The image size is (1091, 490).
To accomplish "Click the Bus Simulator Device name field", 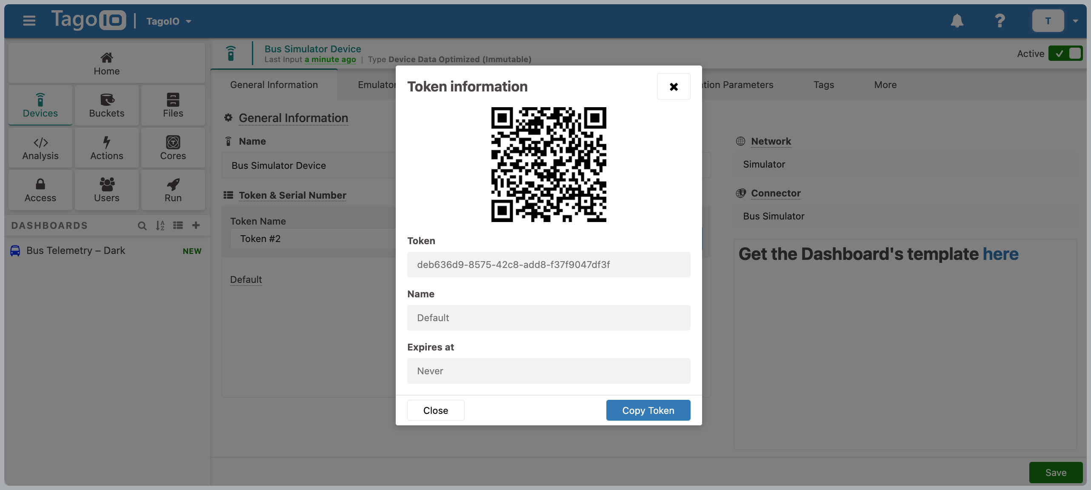I will point(309,165).
